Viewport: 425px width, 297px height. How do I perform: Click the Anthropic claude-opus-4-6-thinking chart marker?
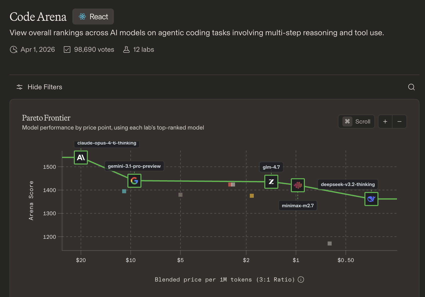tap(81, 157)
